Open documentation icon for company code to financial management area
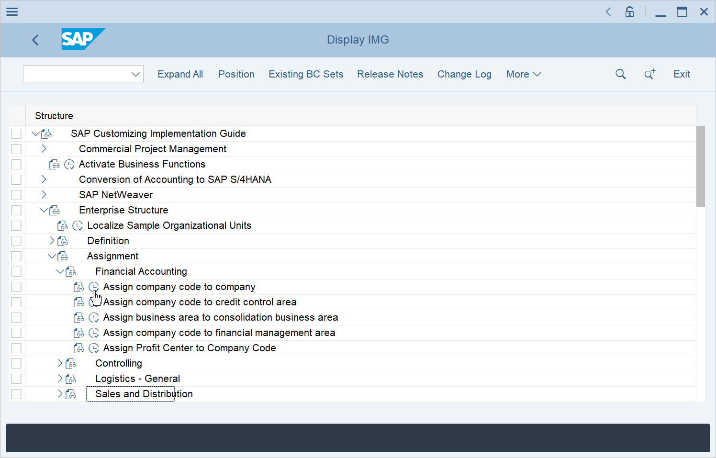The height and width of the screenshot is (458, 716). pos(79,333)
